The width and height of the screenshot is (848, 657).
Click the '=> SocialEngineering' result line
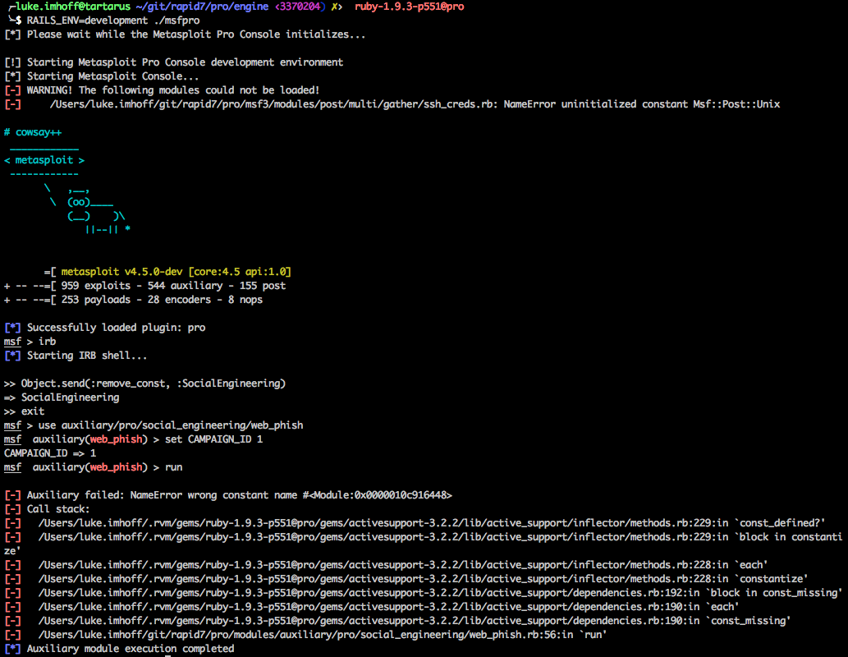point(62,397)
